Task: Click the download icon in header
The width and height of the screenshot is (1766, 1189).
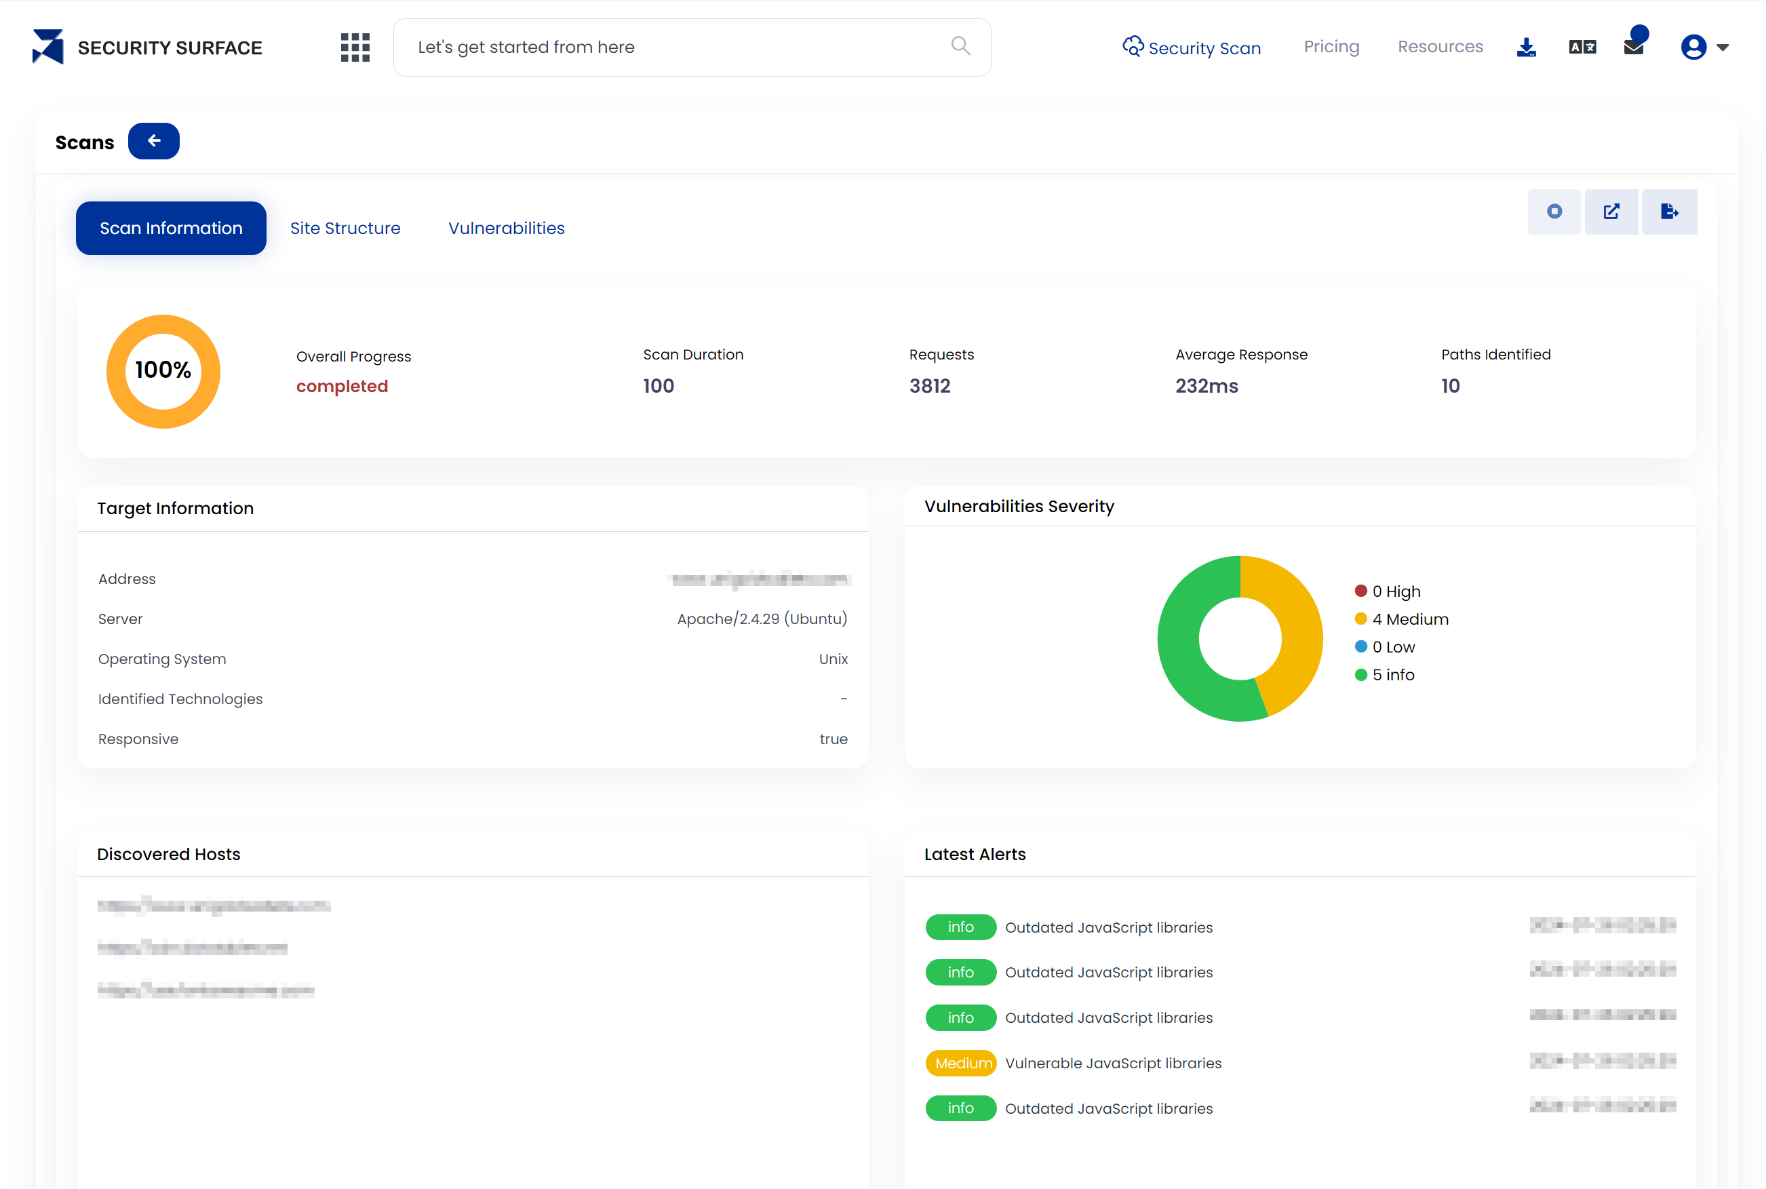Action: pos(1526,47)
